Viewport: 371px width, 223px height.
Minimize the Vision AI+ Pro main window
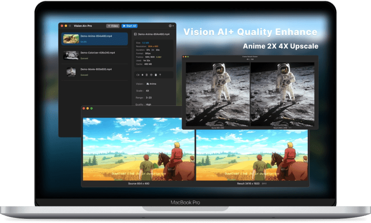tap(66, 26)
